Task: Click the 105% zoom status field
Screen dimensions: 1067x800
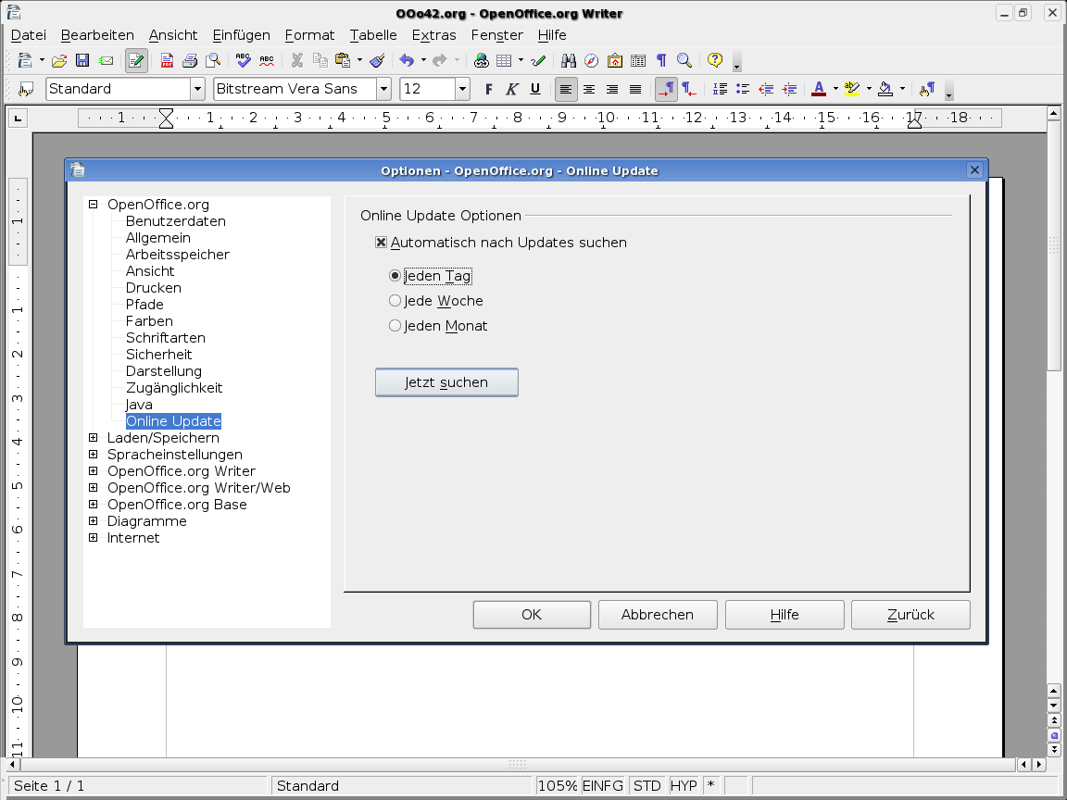Action: point(558,786)
